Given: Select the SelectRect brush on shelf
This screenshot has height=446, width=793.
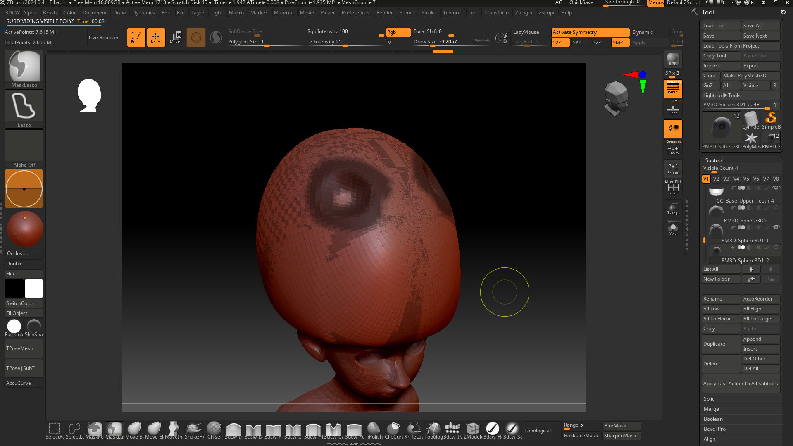Looking at the screenshot, I should (x=55, y=431).
